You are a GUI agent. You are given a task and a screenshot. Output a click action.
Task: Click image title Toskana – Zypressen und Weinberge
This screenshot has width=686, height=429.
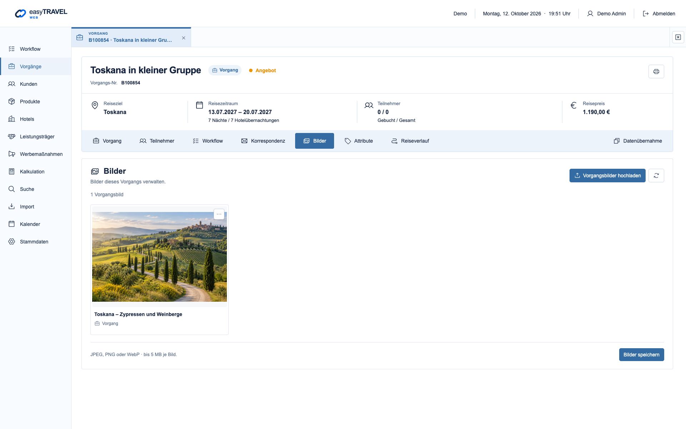pyautogui.click(x=138, y=314)
